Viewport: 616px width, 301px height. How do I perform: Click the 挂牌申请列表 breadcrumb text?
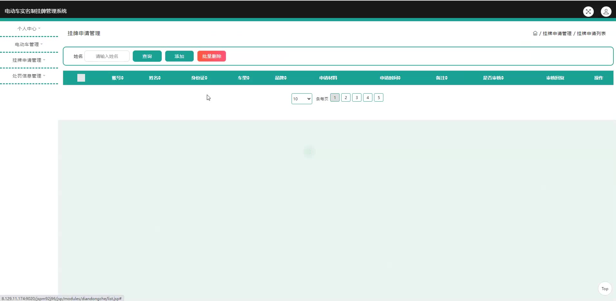[591, 33]
